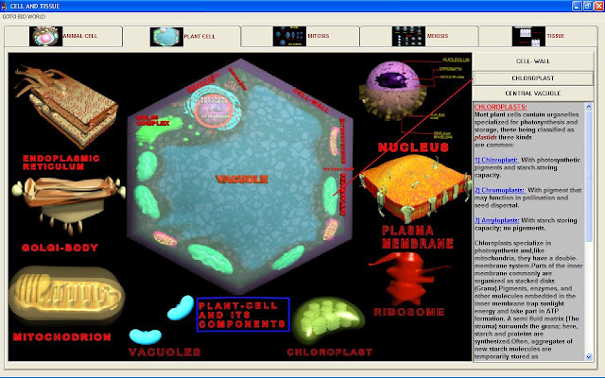Click the PLANT-CELL AND ITS COMPONENTS box
The height and width of the screenshot is (378, 605).
pos(243,315)
